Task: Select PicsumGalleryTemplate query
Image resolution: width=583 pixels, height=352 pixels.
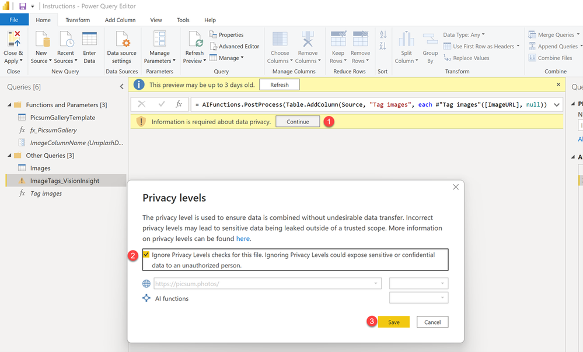Action: (x=63, y=118)
